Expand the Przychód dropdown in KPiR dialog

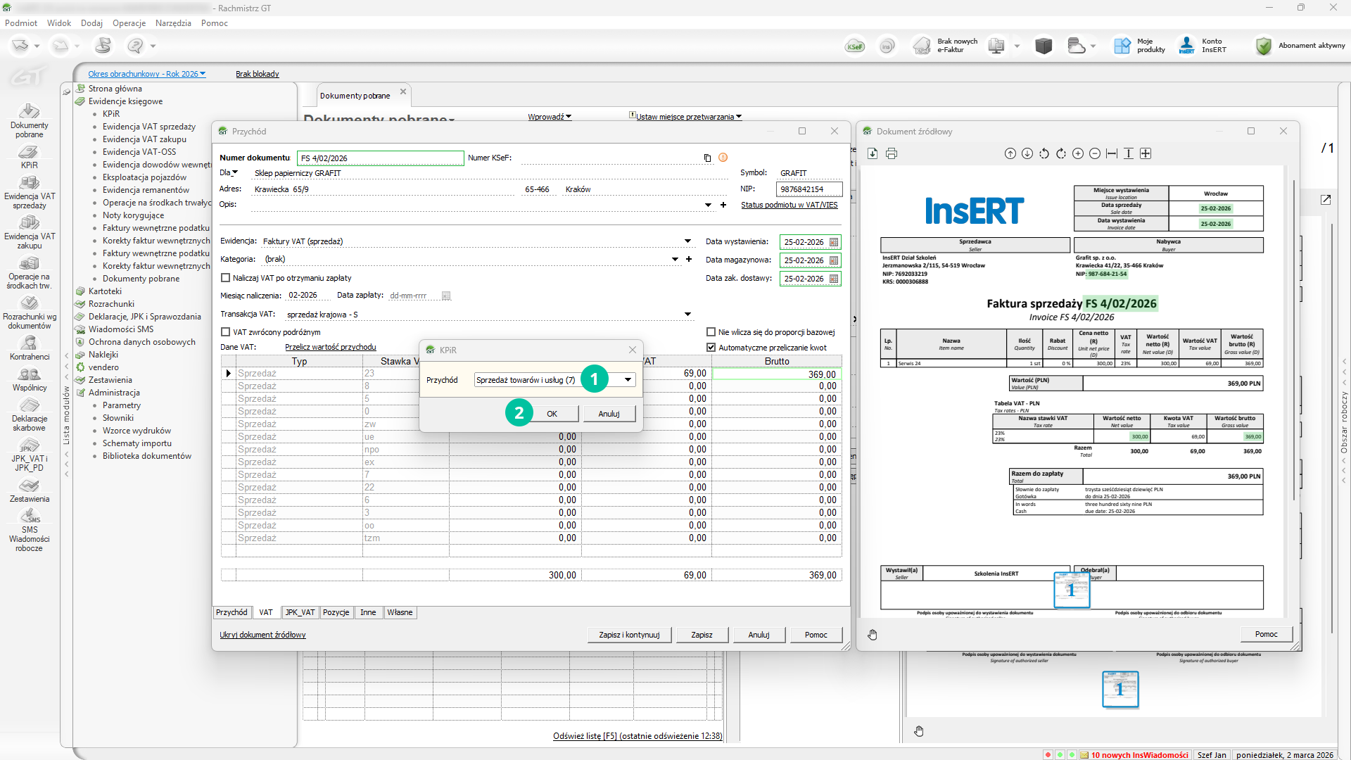click(628, 380)
